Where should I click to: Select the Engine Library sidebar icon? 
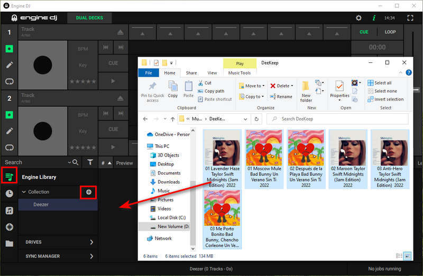coord(9,177)
